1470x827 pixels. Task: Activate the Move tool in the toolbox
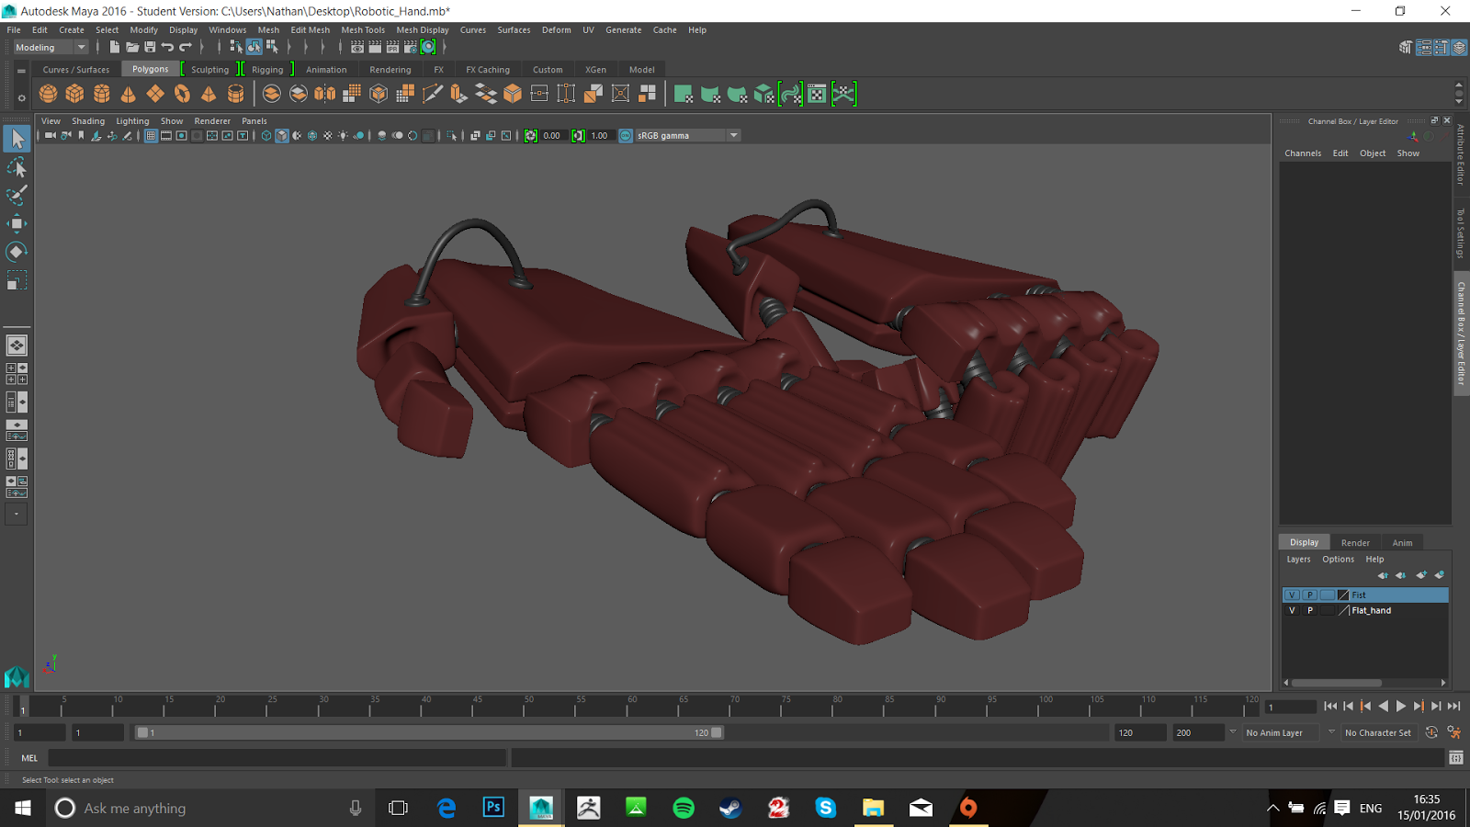pyautogui.click(x=17, y=223)
